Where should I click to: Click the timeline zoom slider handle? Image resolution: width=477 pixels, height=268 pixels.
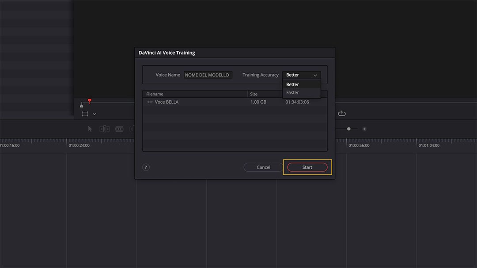point(348,129)
